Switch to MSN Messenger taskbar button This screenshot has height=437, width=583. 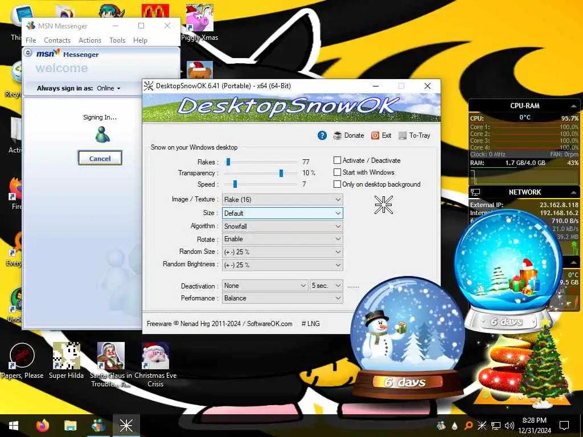[98, 426]
